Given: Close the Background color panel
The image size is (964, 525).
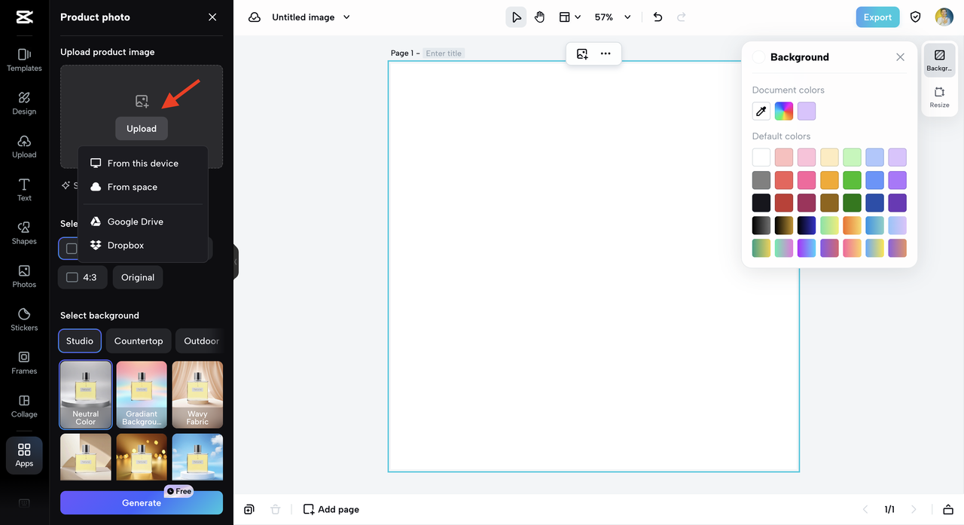Looking at the screenshot, I should 900,57.
